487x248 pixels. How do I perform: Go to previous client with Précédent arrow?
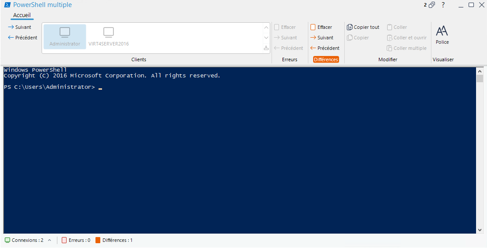point(23,38)
